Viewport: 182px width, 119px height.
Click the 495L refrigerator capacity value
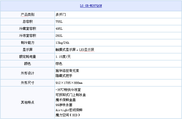pos(59,29)
